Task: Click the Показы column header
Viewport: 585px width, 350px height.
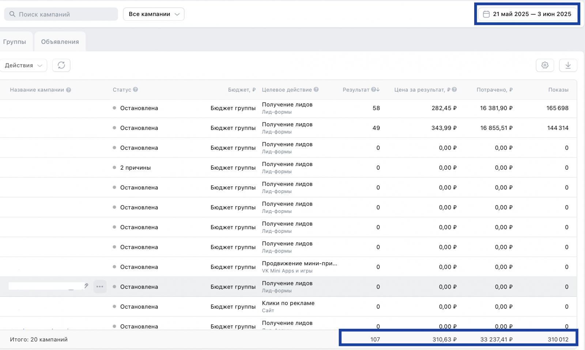Action: [558, 90]
